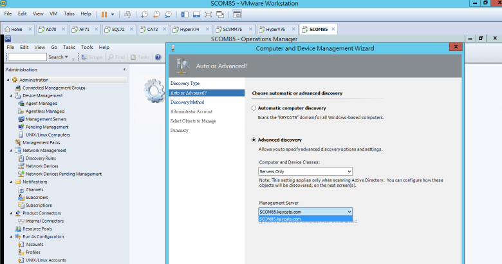Open Management Servers node

46,119
